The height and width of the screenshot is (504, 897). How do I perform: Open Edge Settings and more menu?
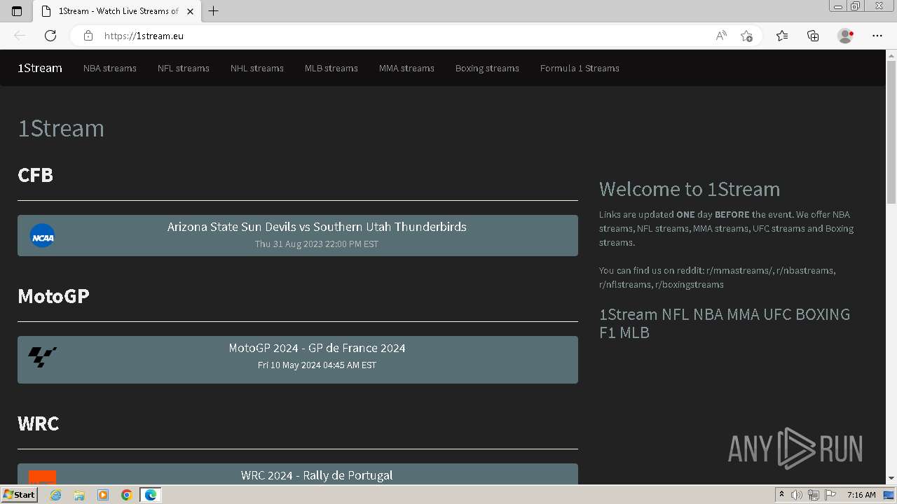coord(877,36)
